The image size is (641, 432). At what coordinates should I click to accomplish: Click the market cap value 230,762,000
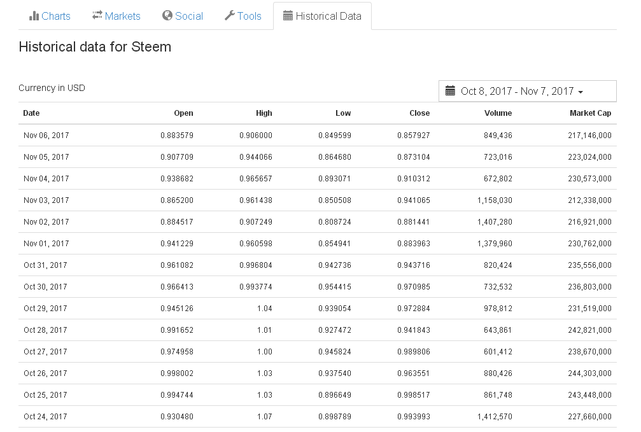pos(590,244)
